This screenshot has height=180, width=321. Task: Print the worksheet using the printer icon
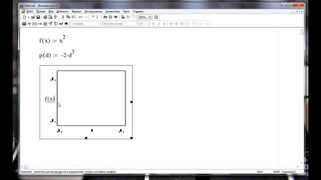(x=45, y=17)
